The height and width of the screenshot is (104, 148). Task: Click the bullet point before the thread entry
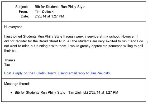pos(11,93)
